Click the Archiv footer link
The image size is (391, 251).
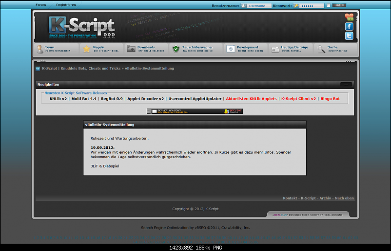pos(325,198)
